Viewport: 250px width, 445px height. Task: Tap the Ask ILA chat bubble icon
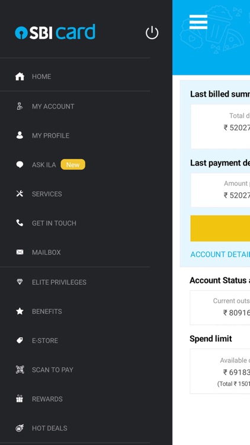[x=20, y=164]
